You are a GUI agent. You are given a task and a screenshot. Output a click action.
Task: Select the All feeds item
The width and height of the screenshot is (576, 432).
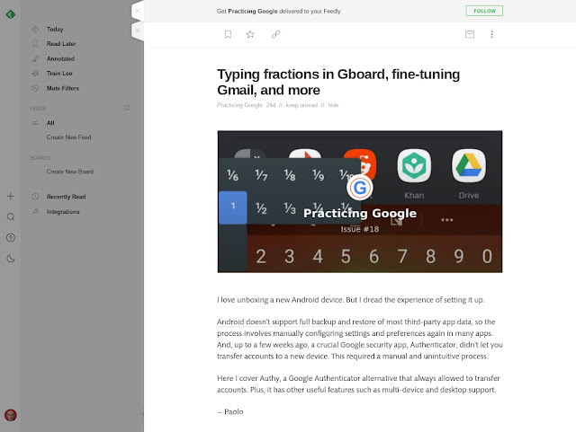pyautogui.click(x=50, y=123)
